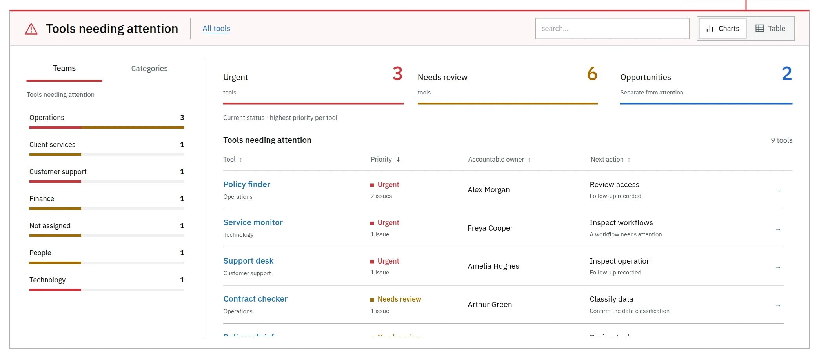Open the All tools link

point(216,29)
